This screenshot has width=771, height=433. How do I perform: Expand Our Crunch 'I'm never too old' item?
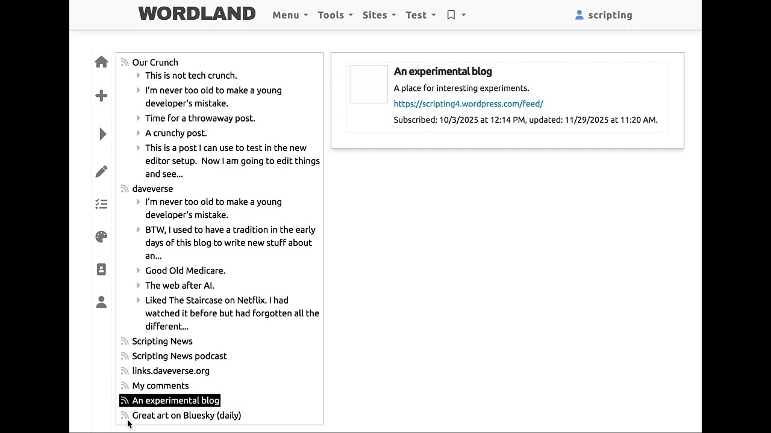(x=139, y=90)
